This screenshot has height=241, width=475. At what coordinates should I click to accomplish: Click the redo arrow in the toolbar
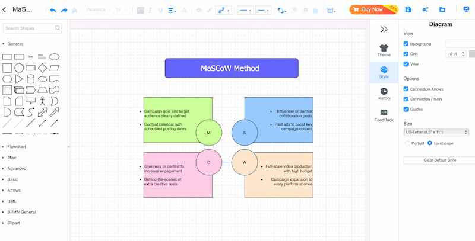click(64, 10)
